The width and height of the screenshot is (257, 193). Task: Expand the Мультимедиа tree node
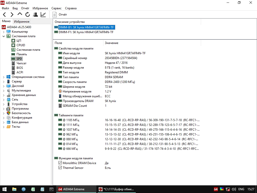click(x=4, y=90)
